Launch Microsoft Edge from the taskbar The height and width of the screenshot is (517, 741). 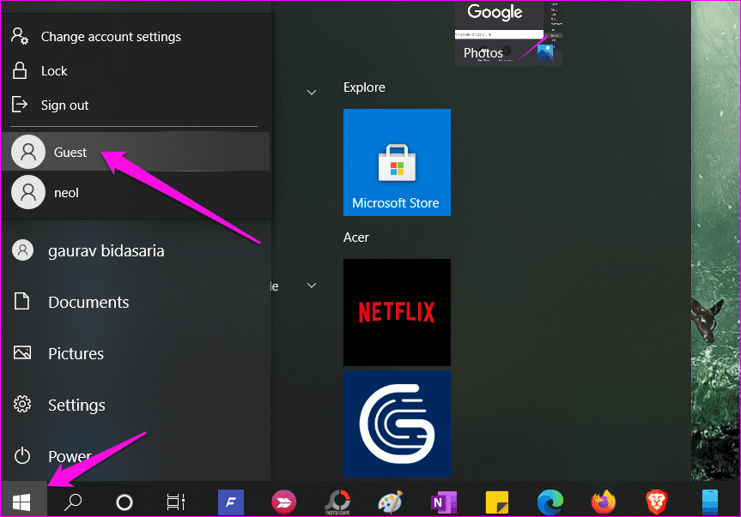(x=550, y=502)
